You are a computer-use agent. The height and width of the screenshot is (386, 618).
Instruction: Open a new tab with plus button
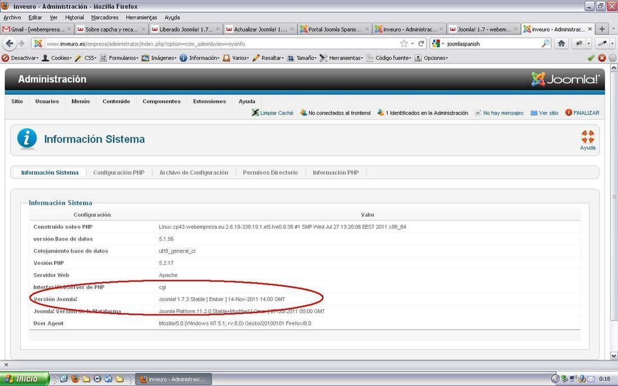click(x=602, y=29)
